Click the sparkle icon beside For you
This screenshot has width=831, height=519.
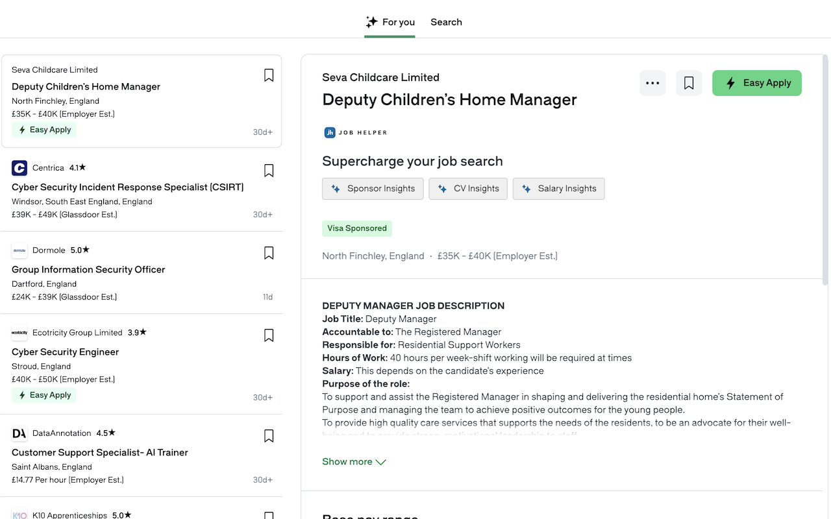(371, 22)
